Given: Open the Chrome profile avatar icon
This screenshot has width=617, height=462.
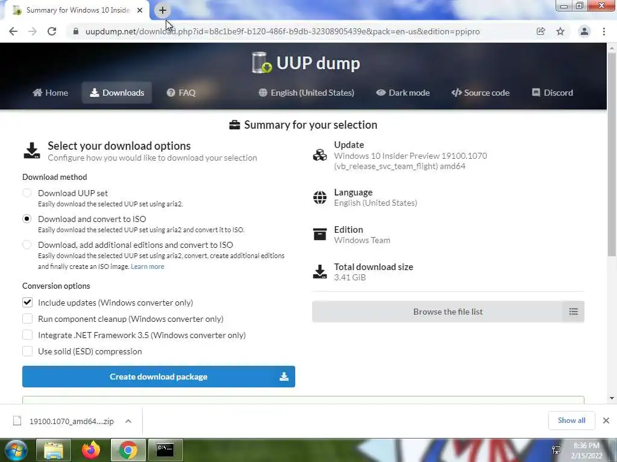Looking at the screenshot, I should [x=584, y=31].
